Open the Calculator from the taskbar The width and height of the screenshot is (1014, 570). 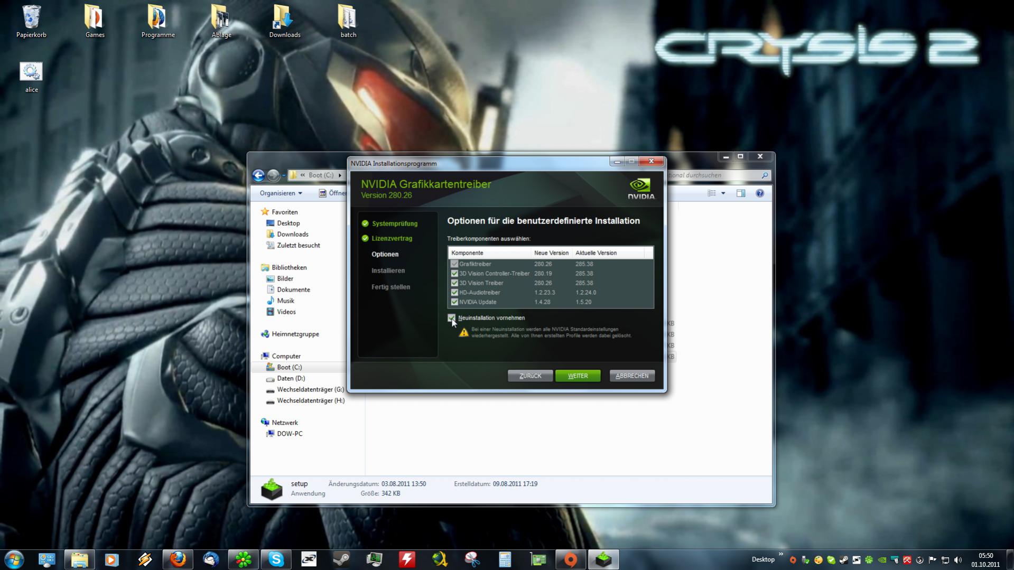tap(505, 559)
